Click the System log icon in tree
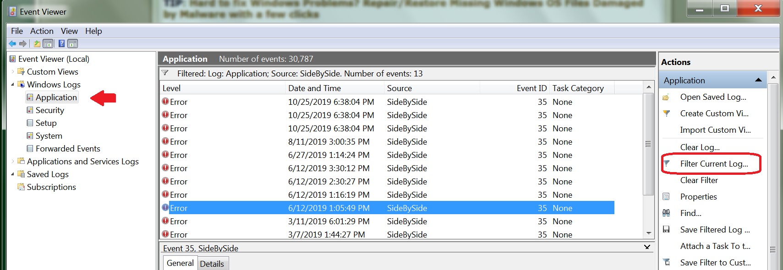The width and height of the screenshot is (783, 270). coord(30,135)
